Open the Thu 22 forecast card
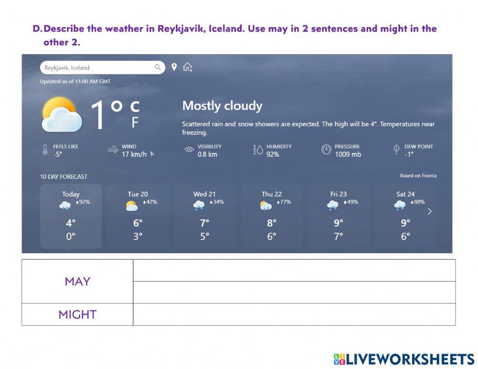Screen dimensions: 478x369 coord(272,216)
